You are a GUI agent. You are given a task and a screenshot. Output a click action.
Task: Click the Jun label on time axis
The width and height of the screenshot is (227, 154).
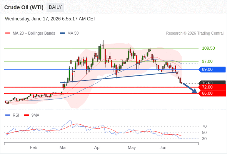(163, 147)
